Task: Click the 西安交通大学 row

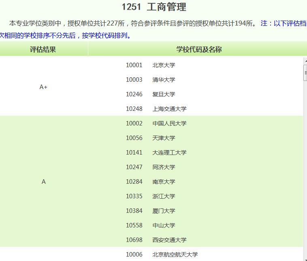Action: click(x=169, y=240)
